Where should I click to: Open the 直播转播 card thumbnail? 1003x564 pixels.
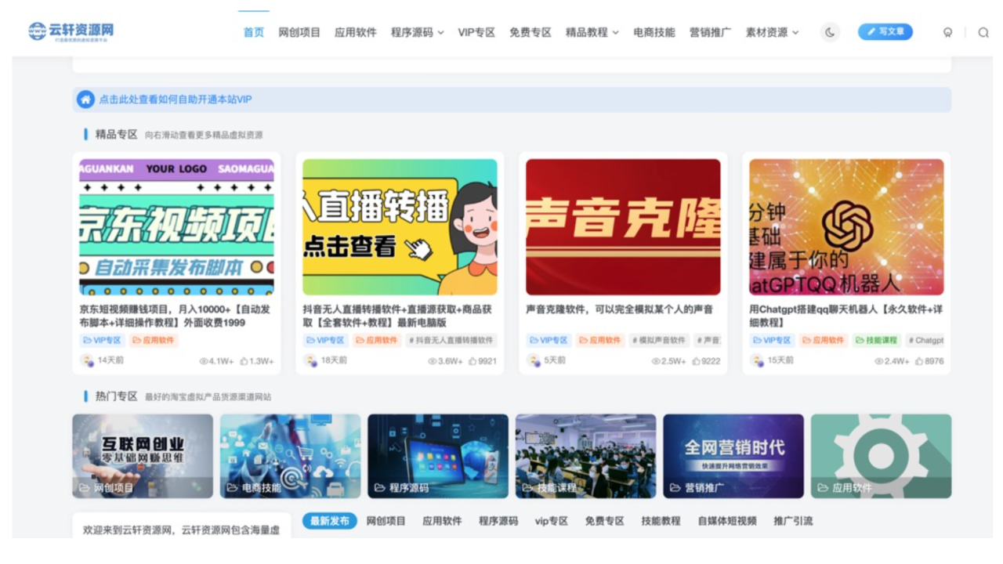pos(400,227)
